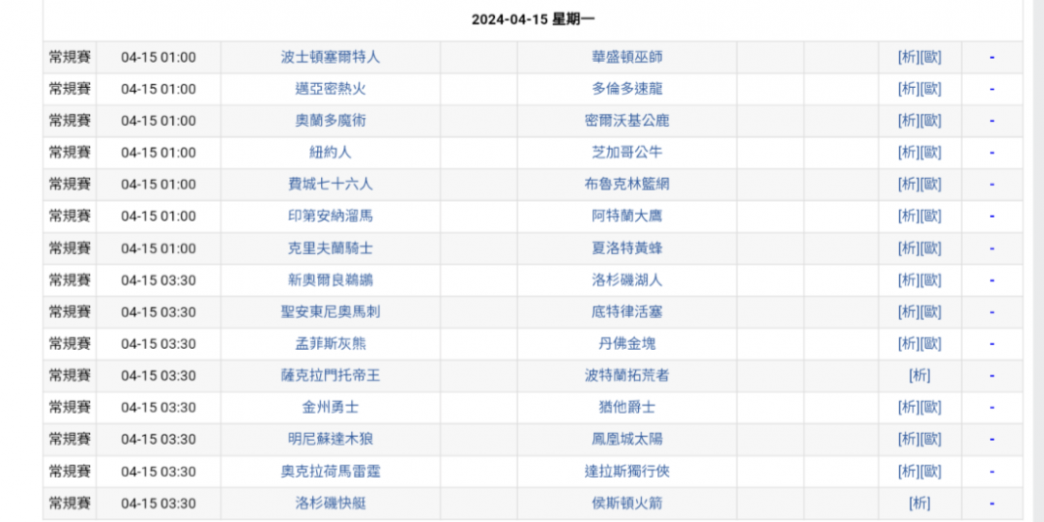Click [歐] in the 邁亞密熱火 row
This screenshot has width=1044, height=522.
point(931,89)
